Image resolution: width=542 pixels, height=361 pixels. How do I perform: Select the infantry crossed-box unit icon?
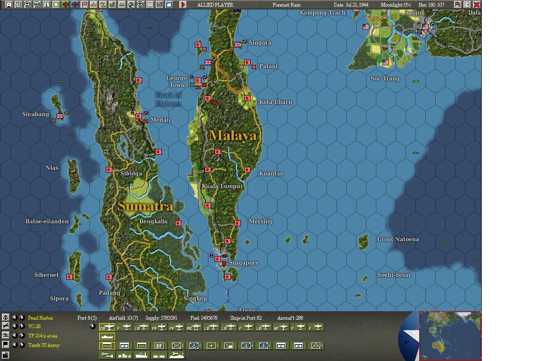tap(176, 346)
